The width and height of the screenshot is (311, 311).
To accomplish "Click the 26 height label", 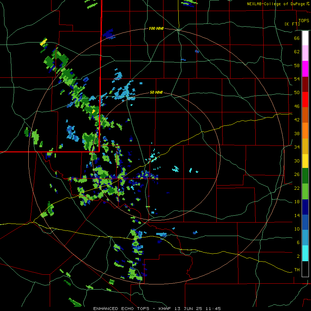I will click(297, 175).
